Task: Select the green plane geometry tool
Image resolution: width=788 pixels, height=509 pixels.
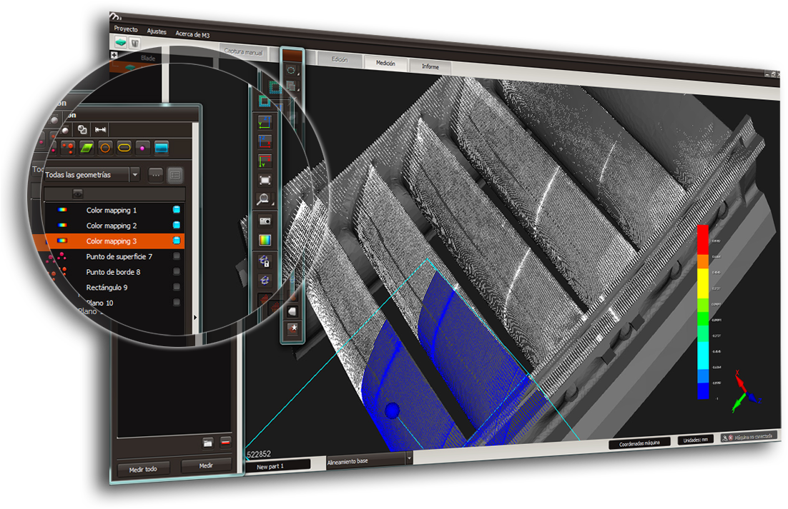Action: coord(87,148)
